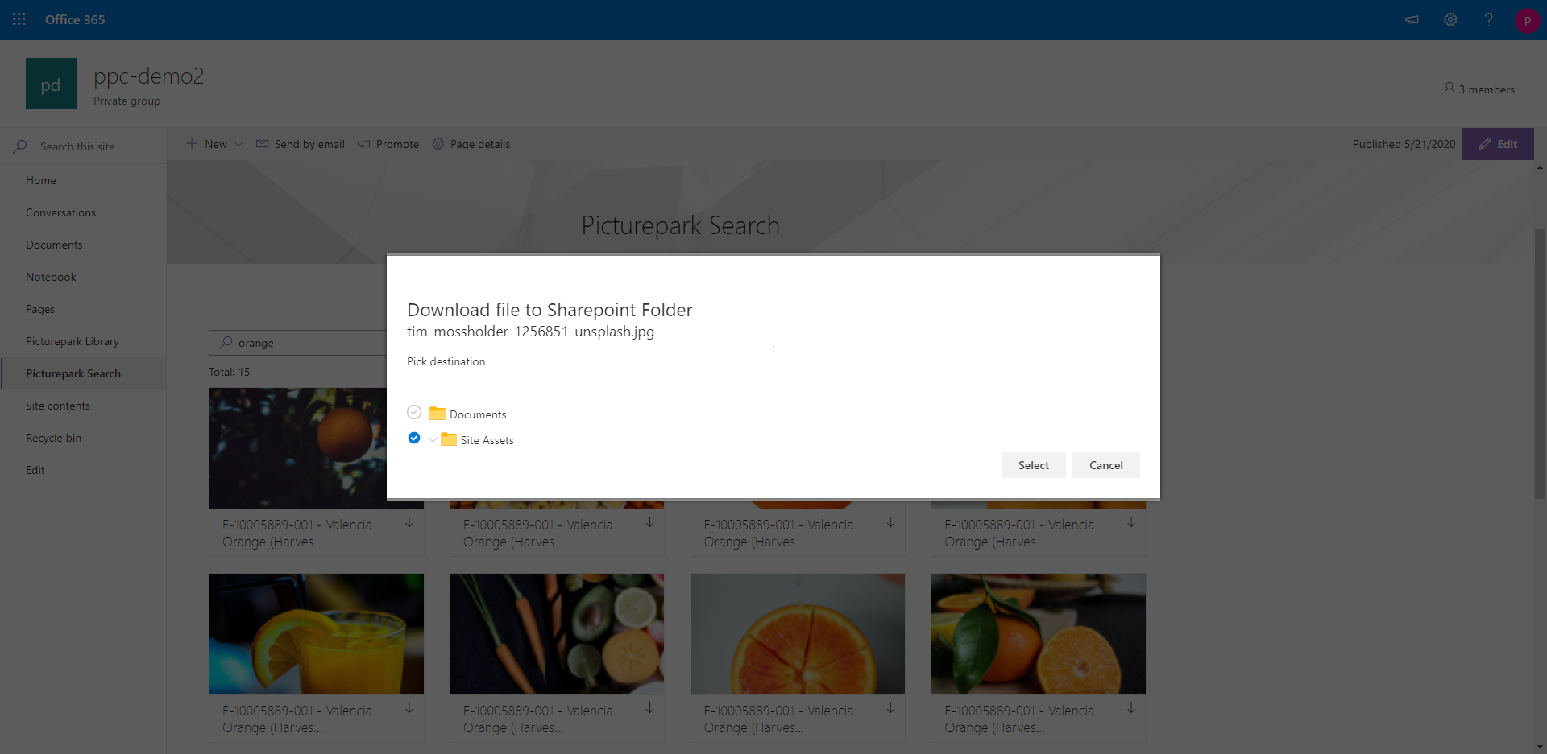Image resolution: width=1547 pixels, height=754 pixels.
Task: Click Page details text in toolbar
Action: click(x=480, y=144)
